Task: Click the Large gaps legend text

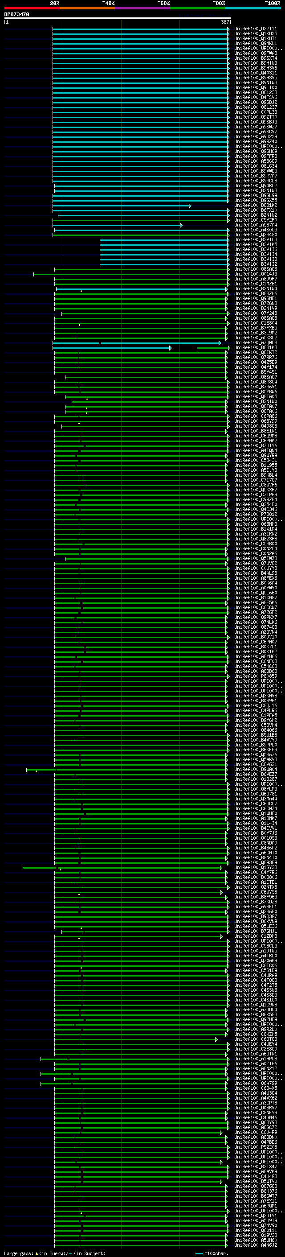Action: (x=19, y=1253)
